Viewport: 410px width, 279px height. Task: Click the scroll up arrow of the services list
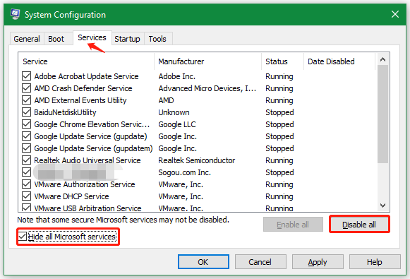pyautogui.click(x=382, y=59)
